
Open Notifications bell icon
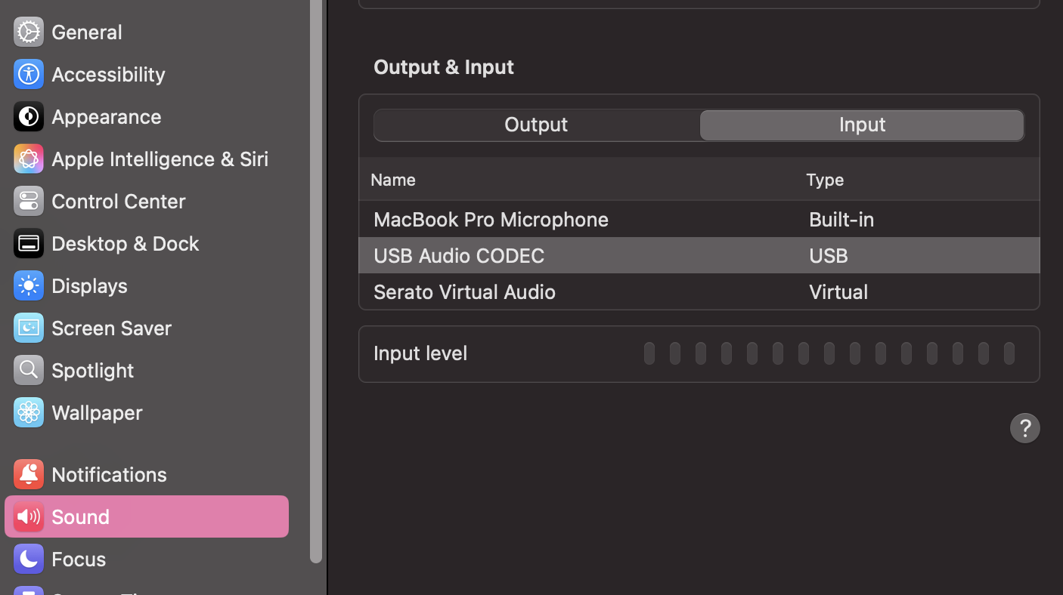point(29,474)
